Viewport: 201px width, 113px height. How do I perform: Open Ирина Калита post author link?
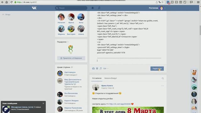[107, 86]
